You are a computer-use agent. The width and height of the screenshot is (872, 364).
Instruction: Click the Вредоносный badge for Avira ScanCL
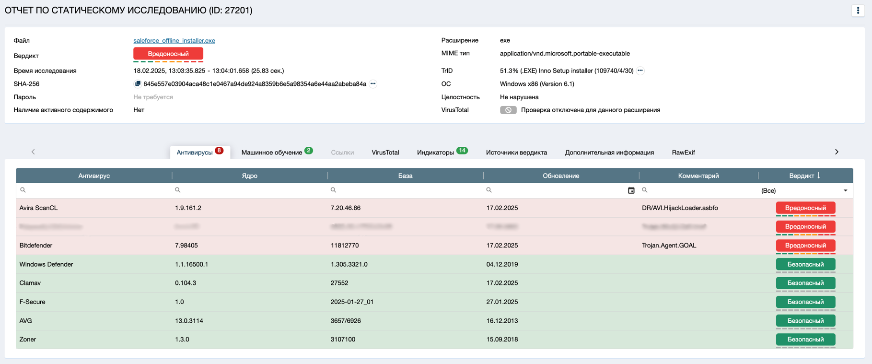point(805,208)
